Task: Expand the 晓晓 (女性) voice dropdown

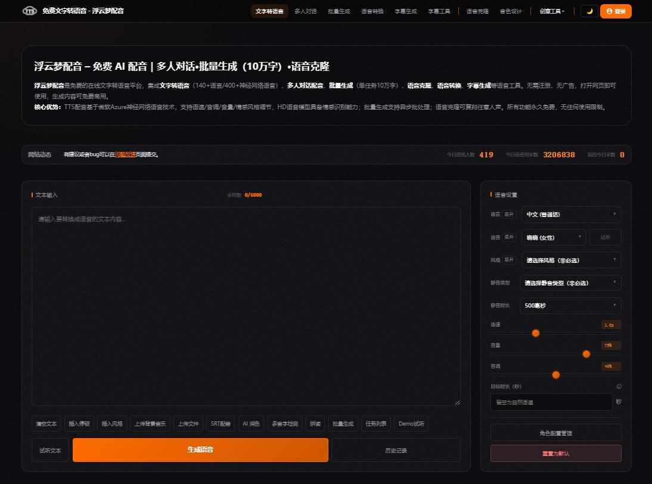Action: click(x=554, y=237)
